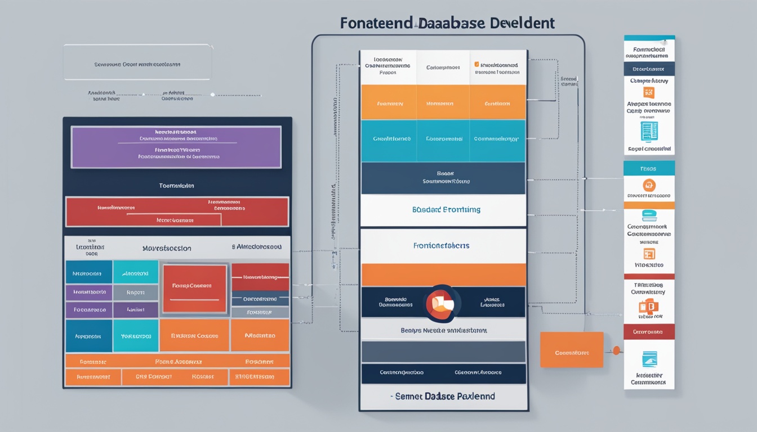This screenshot has height=432, width=757.
Task: Click the small orange square icon in the top-right grid cell
Action: pyautogui.click(x=477, y=64)
